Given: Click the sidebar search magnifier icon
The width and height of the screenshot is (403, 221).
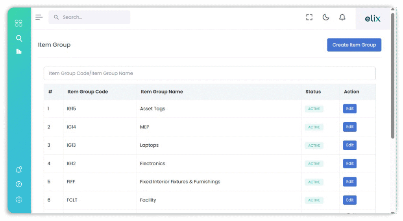Looking at the screenshot, I should pyautogui.click(x=18, y=38).
